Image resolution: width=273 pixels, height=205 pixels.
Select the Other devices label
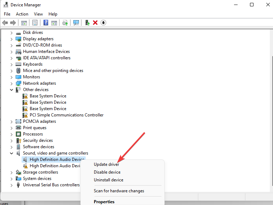(36, 90)
